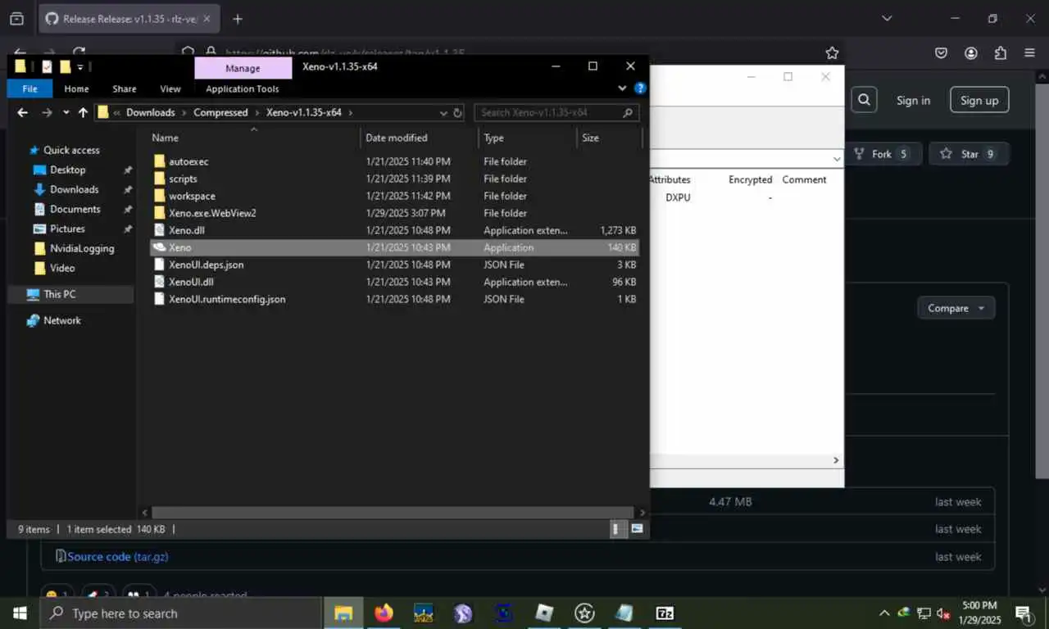Open Quick access in navigation pane
1049x629 pixels.
(71, 150)
